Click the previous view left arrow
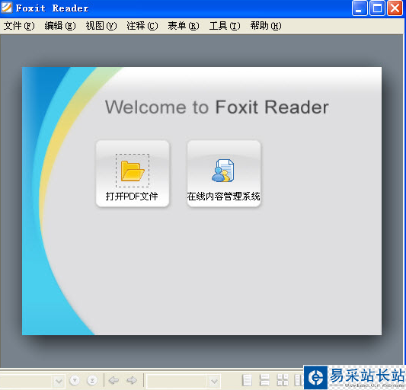Viewport: 406px width, 390px height. (113, 380)
